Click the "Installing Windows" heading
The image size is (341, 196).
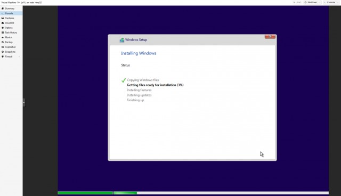139,53
